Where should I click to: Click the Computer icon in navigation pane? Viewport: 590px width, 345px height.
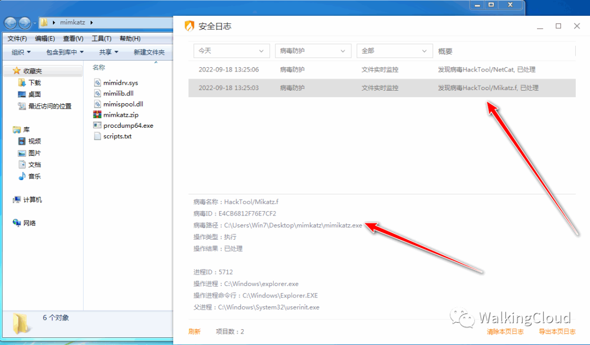[16, 200]
